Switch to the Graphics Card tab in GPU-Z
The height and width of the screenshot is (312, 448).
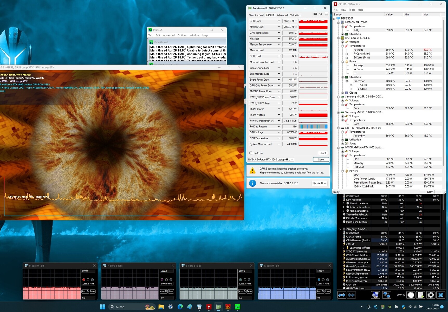click(256, 15)
